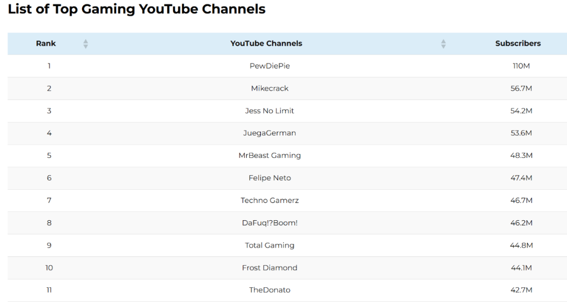The width and height of the screenshot is (567, 302).
Task: Select the rank 5 number cell
Action: pos(49,156)
